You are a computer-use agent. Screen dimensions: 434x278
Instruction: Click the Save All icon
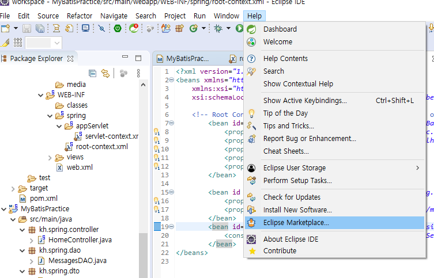[x=40, y=28]
